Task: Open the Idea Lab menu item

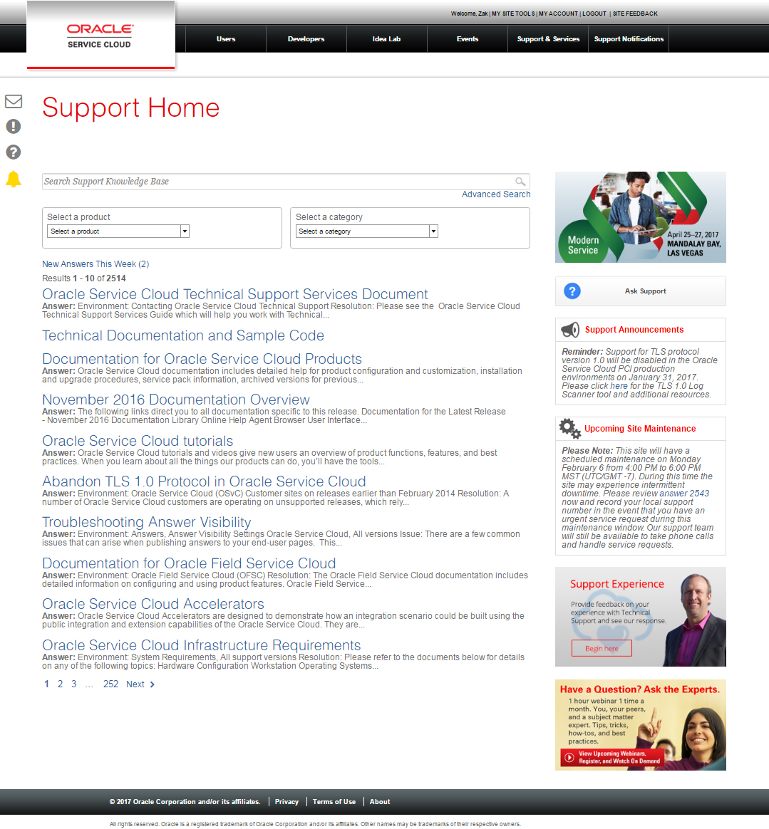Action: pyautogui.click(x=386, y=39)
